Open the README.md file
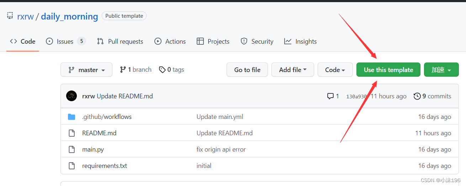Screen dimensions: 466x186 click(x=99, y=133)
